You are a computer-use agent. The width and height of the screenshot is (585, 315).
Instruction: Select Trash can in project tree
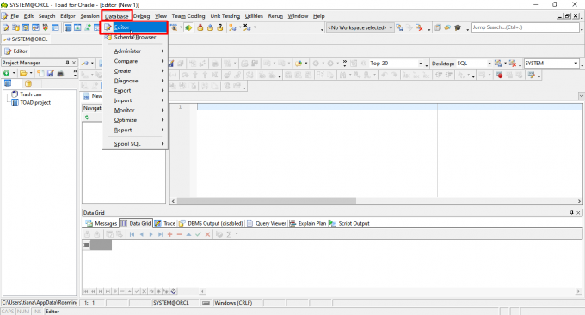tap(27, 94)
